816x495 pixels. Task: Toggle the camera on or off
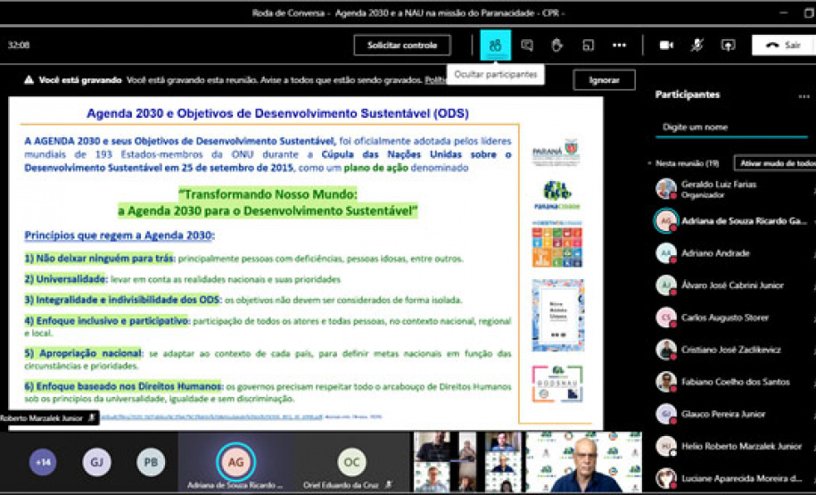[x=665, y=45]
